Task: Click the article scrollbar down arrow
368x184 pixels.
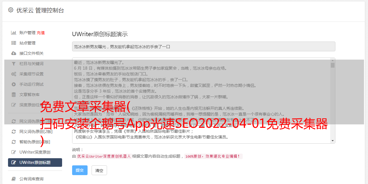Action: tap(333, 141)
